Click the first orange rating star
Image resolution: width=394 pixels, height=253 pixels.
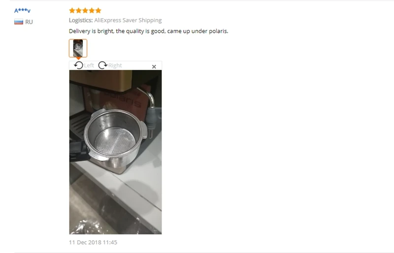tap(72, 10)
